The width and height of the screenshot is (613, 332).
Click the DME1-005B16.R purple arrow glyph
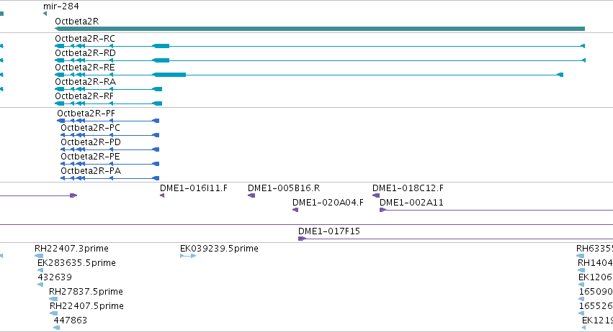click(251, 195)
